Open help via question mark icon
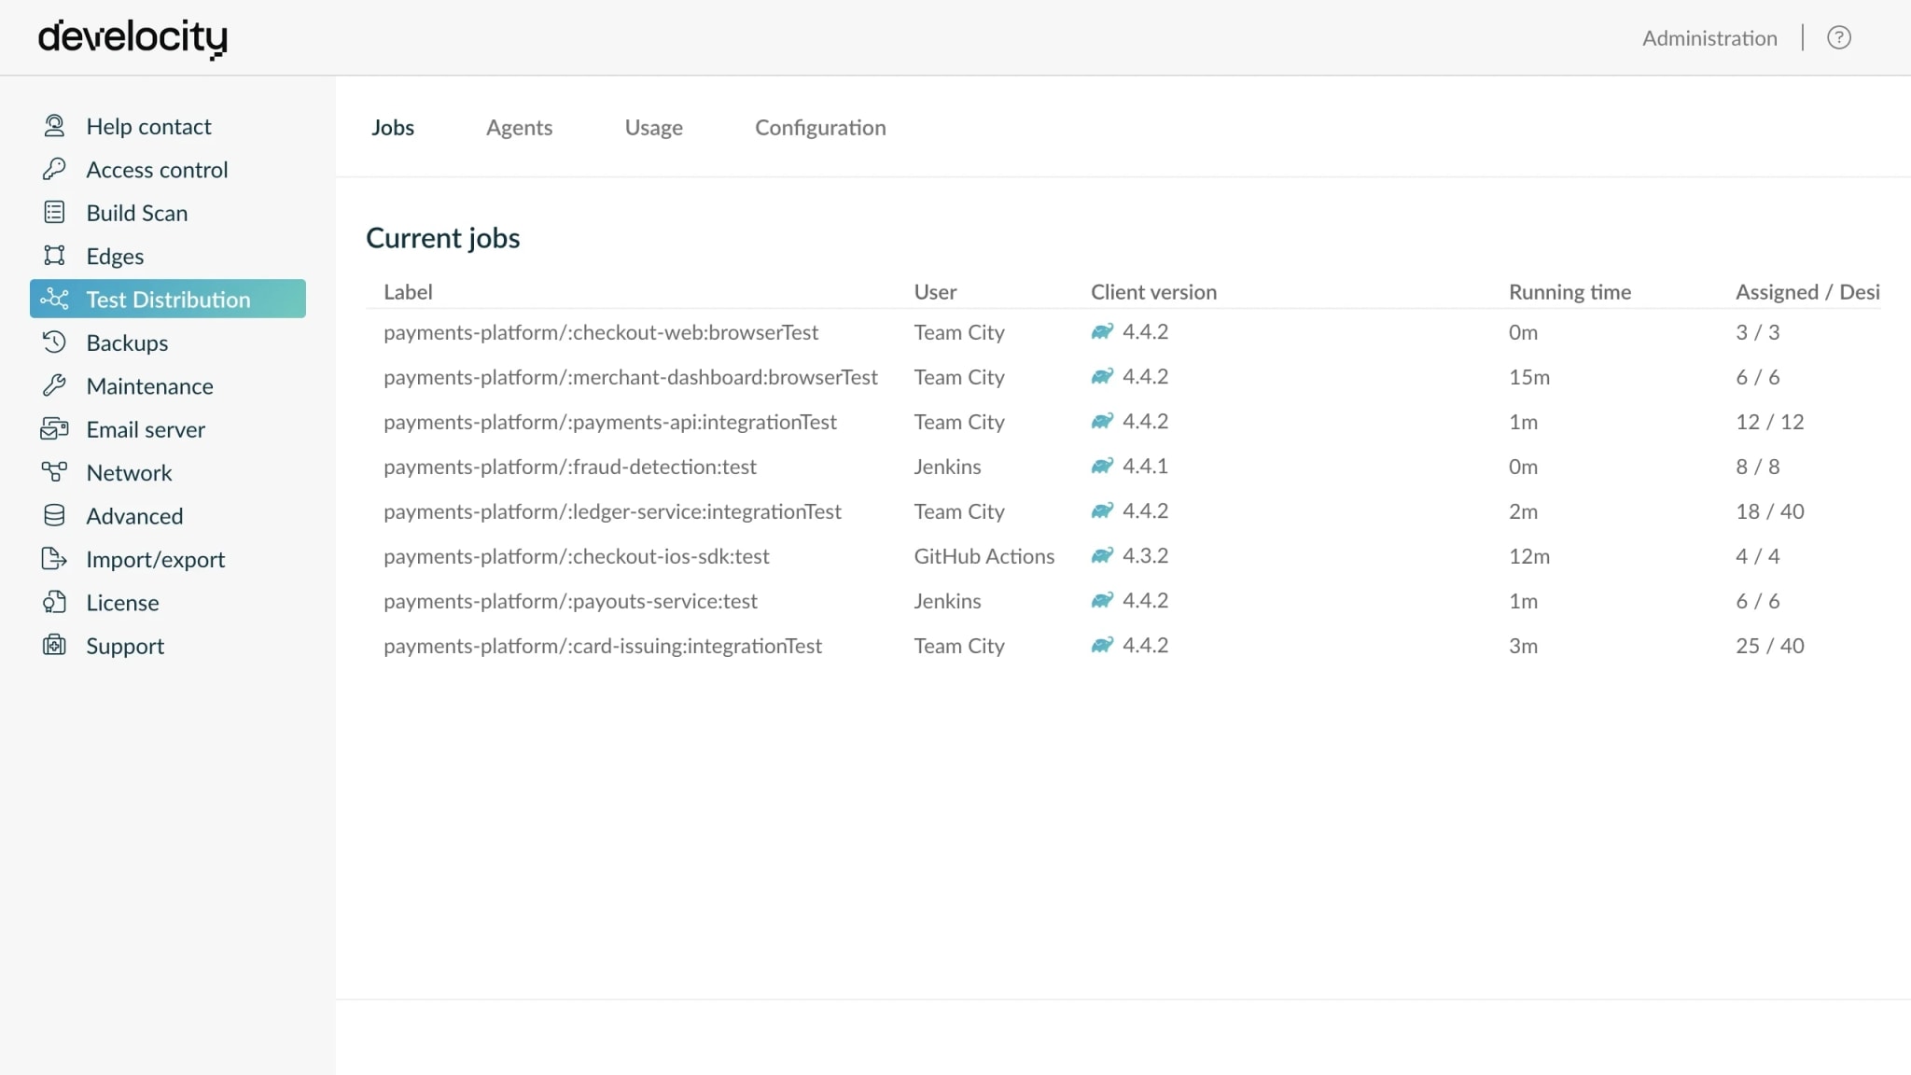 1838,37
